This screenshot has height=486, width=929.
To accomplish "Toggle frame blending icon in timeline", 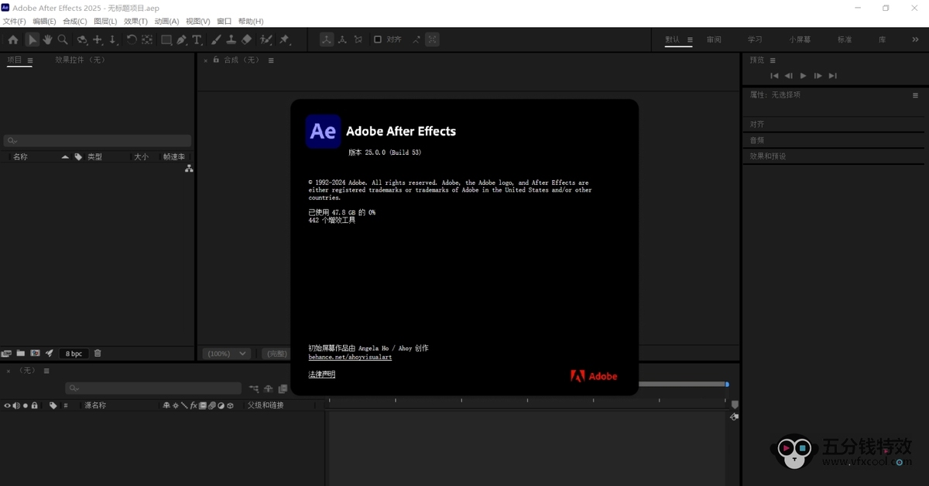I will (x=283, y=388).
